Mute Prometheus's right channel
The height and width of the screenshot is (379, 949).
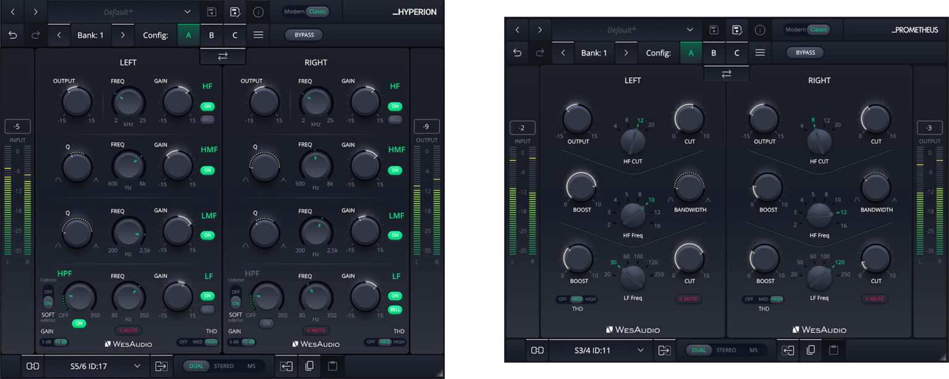pyautogui.click(x=876, y=299)
